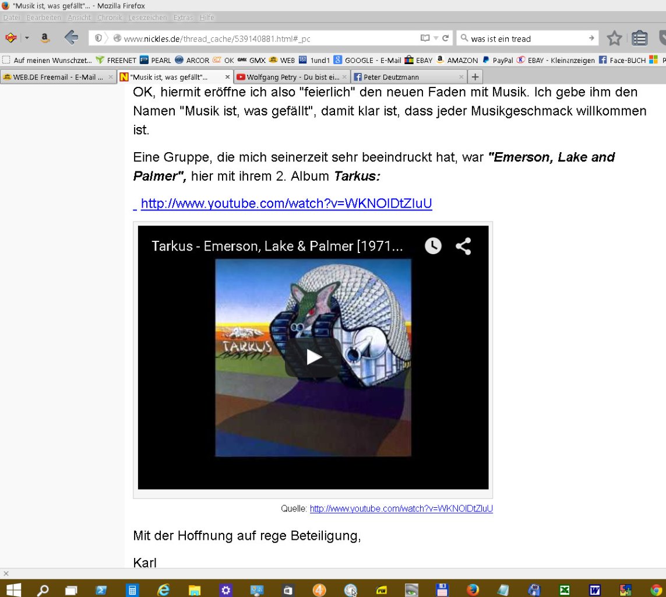
Task: Open the address bar history dropdown arrow
Action: tap(436, 38)
